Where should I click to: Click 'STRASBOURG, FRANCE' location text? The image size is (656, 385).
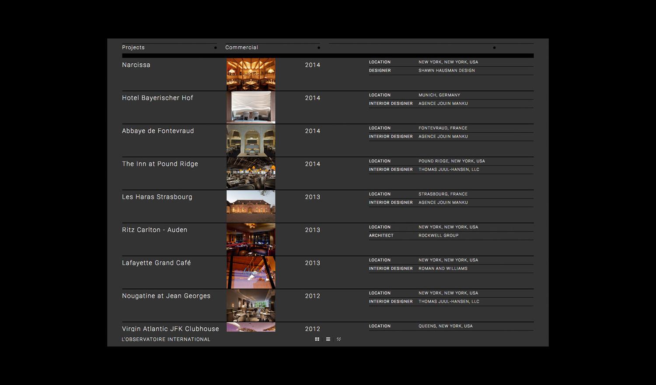pos(443,194)
